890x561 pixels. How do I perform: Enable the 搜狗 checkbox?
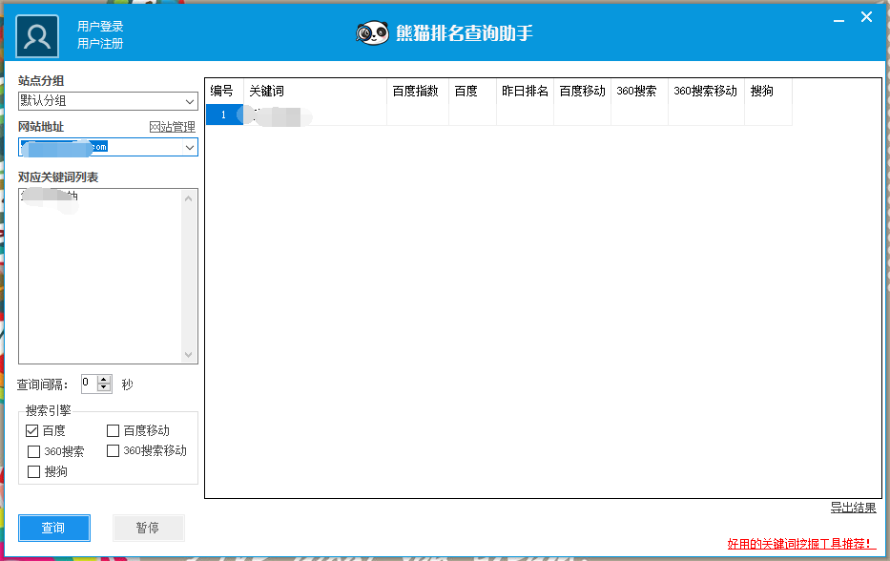pos(34,472)
